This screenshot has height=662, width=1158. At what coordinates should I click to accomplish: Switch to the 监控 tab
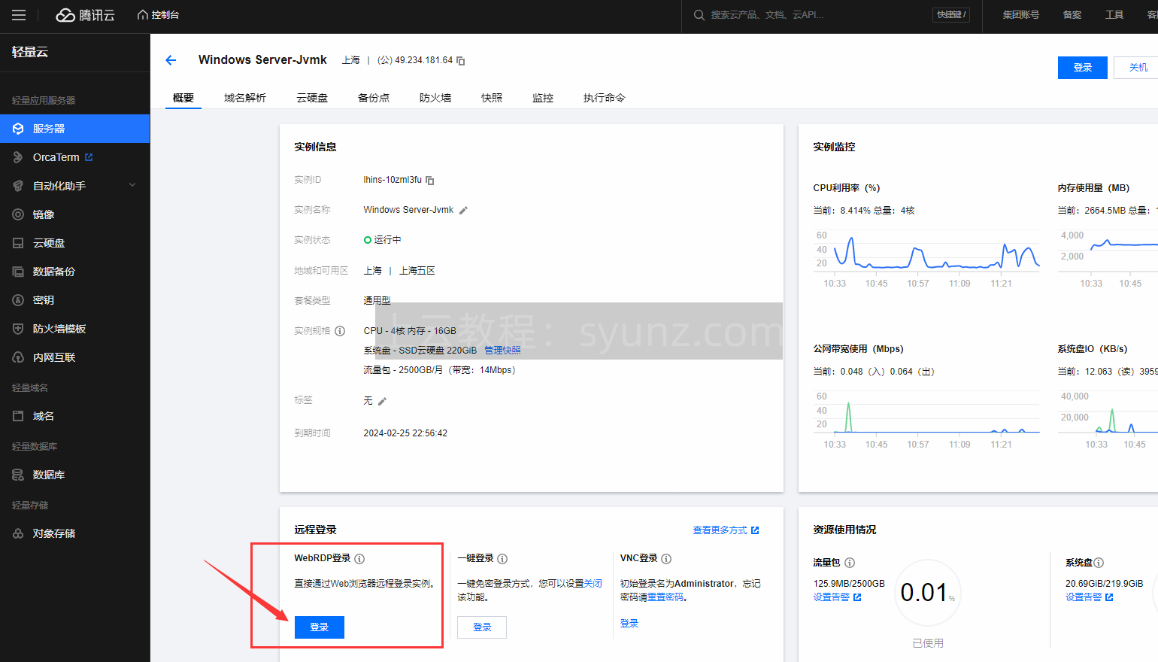[x=543, y=98]
